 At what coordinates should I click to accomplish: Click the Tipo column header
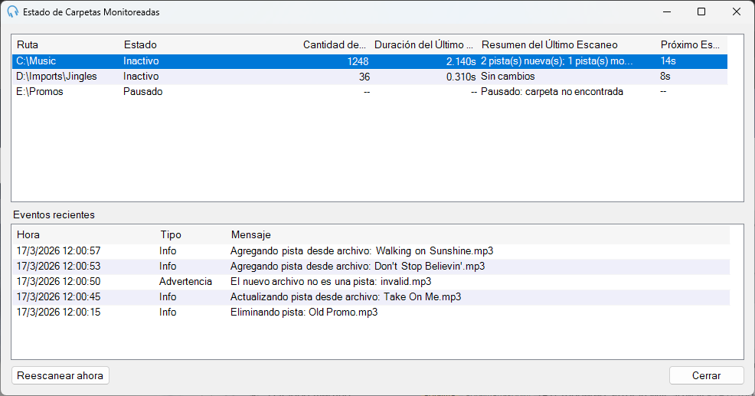(171, 234)
